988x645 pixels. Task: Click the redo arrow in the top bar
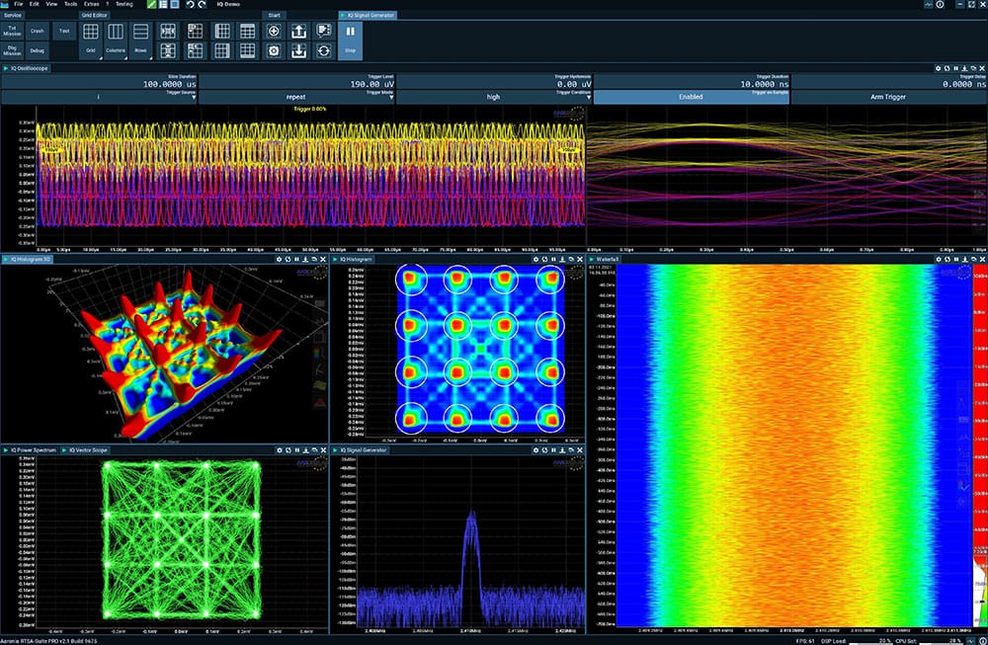(203, 5)
